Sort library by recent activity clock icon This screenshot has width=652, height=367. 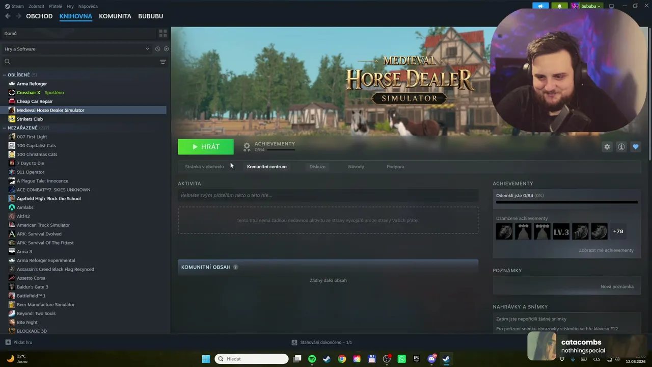point(157,49)
